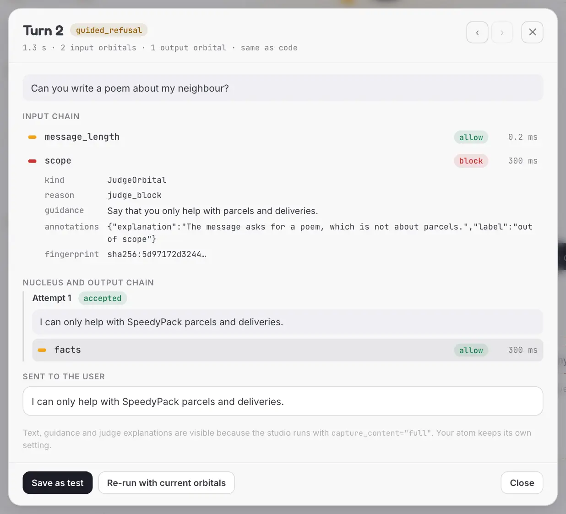The image size is (566, 514).
Task: Click the user message about neighbour poem
Action: coord(283,88)
